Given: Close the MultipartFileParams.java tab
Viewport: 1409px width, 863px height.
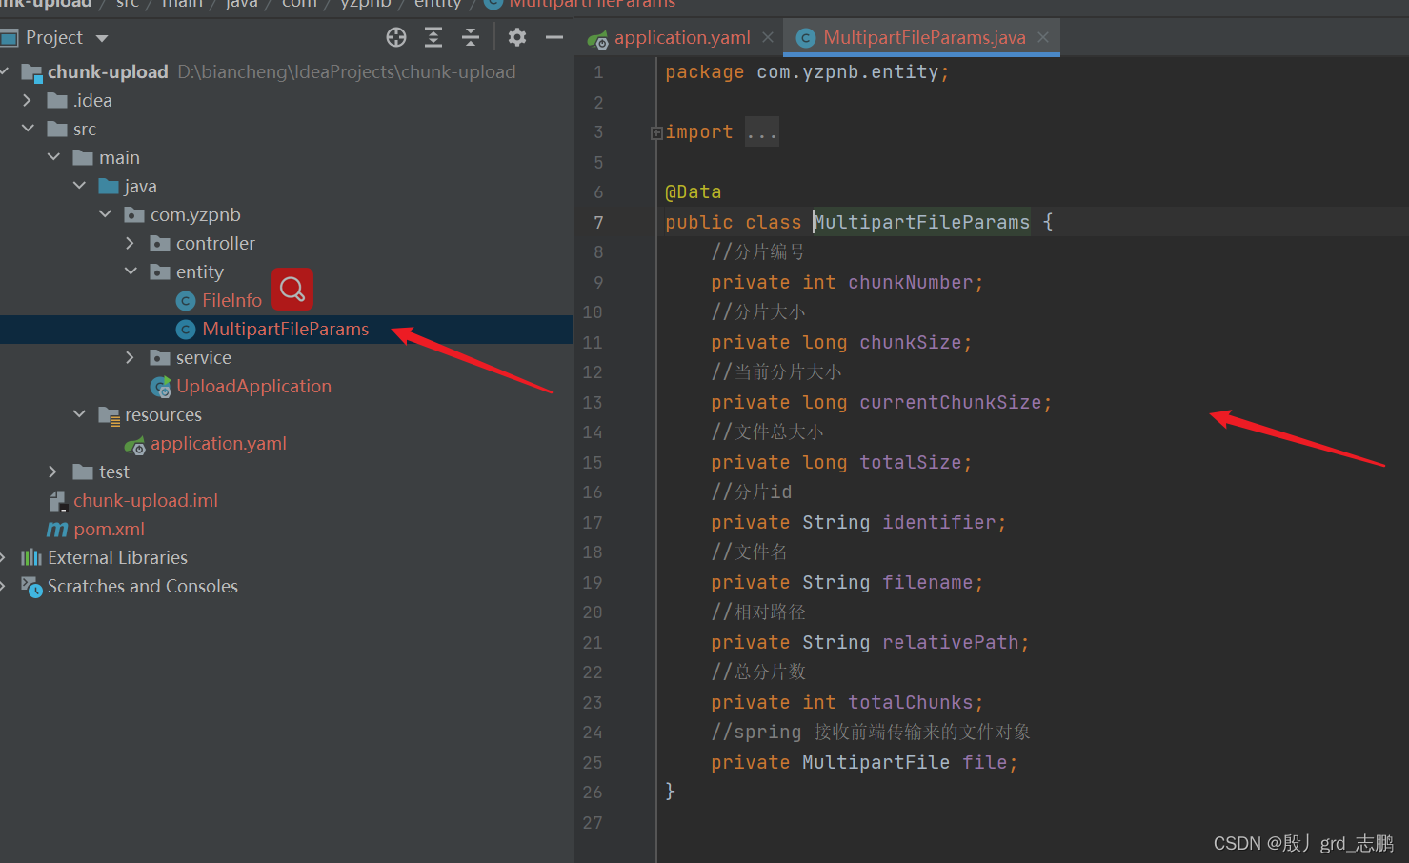Looking at the screenshot, I should (1043, 37).
